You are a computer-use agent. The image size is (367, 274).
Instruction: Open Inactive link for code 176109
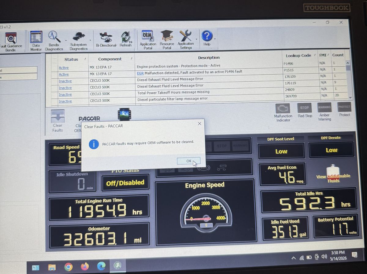click(x=65, y=81)
